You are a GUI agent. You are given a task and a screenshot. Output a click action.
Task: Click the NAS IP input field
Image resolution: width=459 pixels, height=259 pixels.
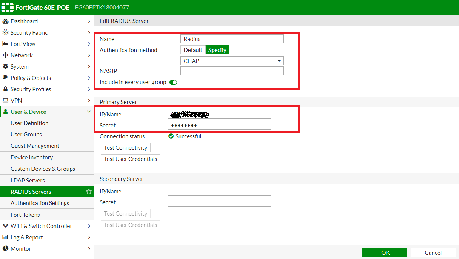tap(232, 71)
